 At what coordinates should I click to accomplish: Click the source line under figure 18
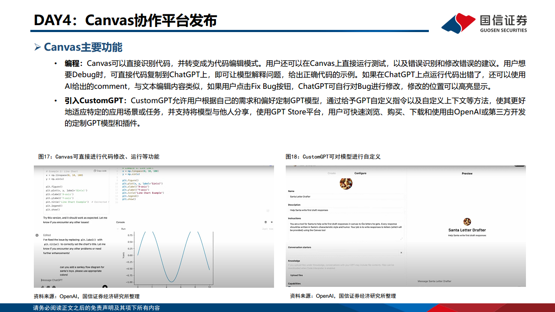[x=343, y=296]
